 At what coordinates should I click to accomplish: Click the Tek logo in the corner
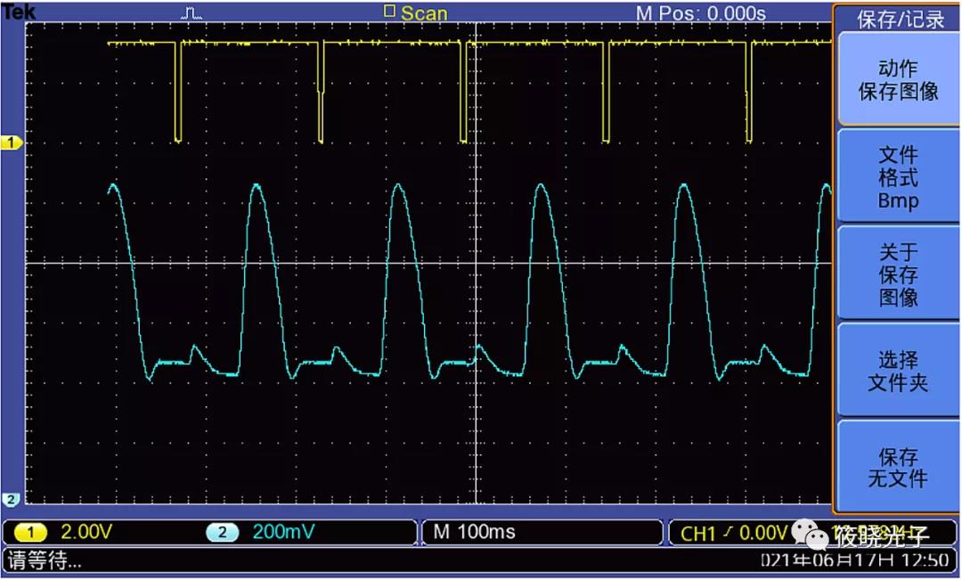click(x=18, y=12)
